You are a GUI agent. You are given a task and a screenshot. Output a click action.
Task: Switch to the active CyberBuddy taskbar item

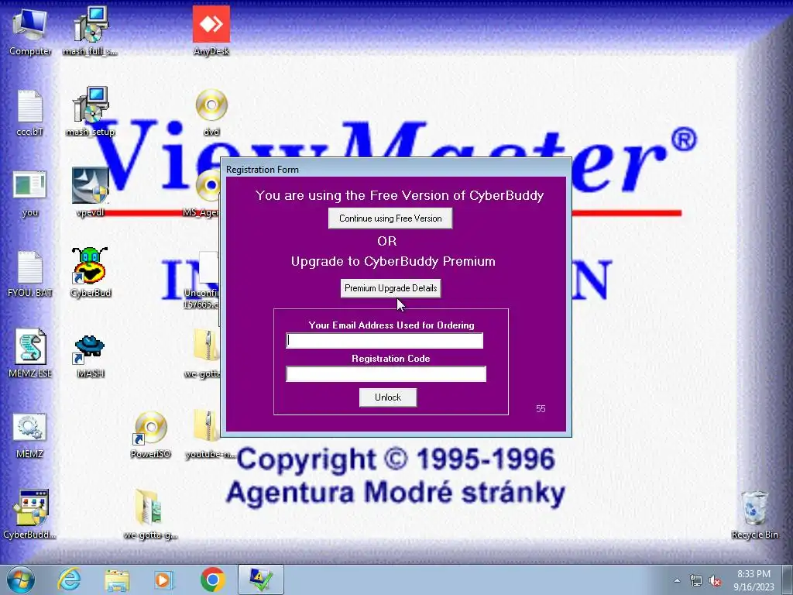260,580
